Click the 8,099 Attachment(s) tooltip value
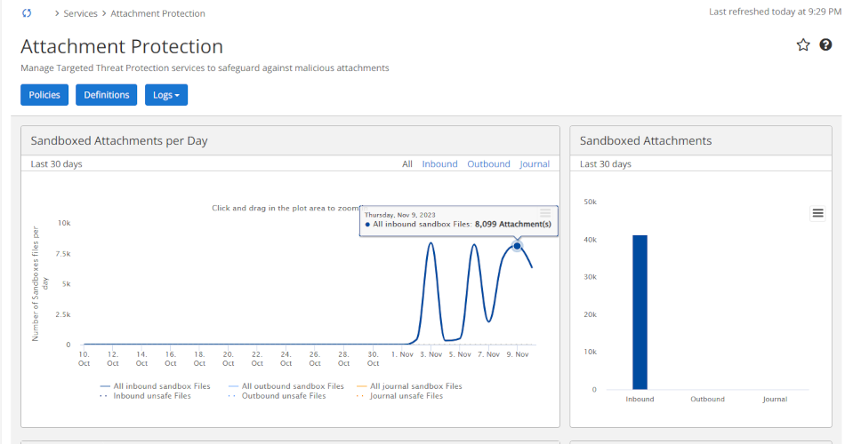Image resolution: width=845 pixels, height=444 pixels. tap(513, 224)
